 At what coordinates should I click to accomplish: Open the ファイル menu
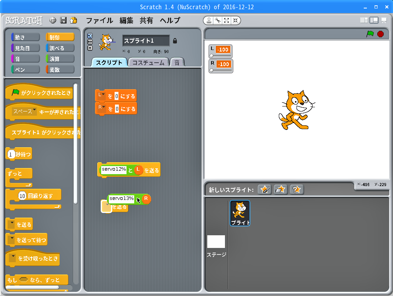[99, 20]
